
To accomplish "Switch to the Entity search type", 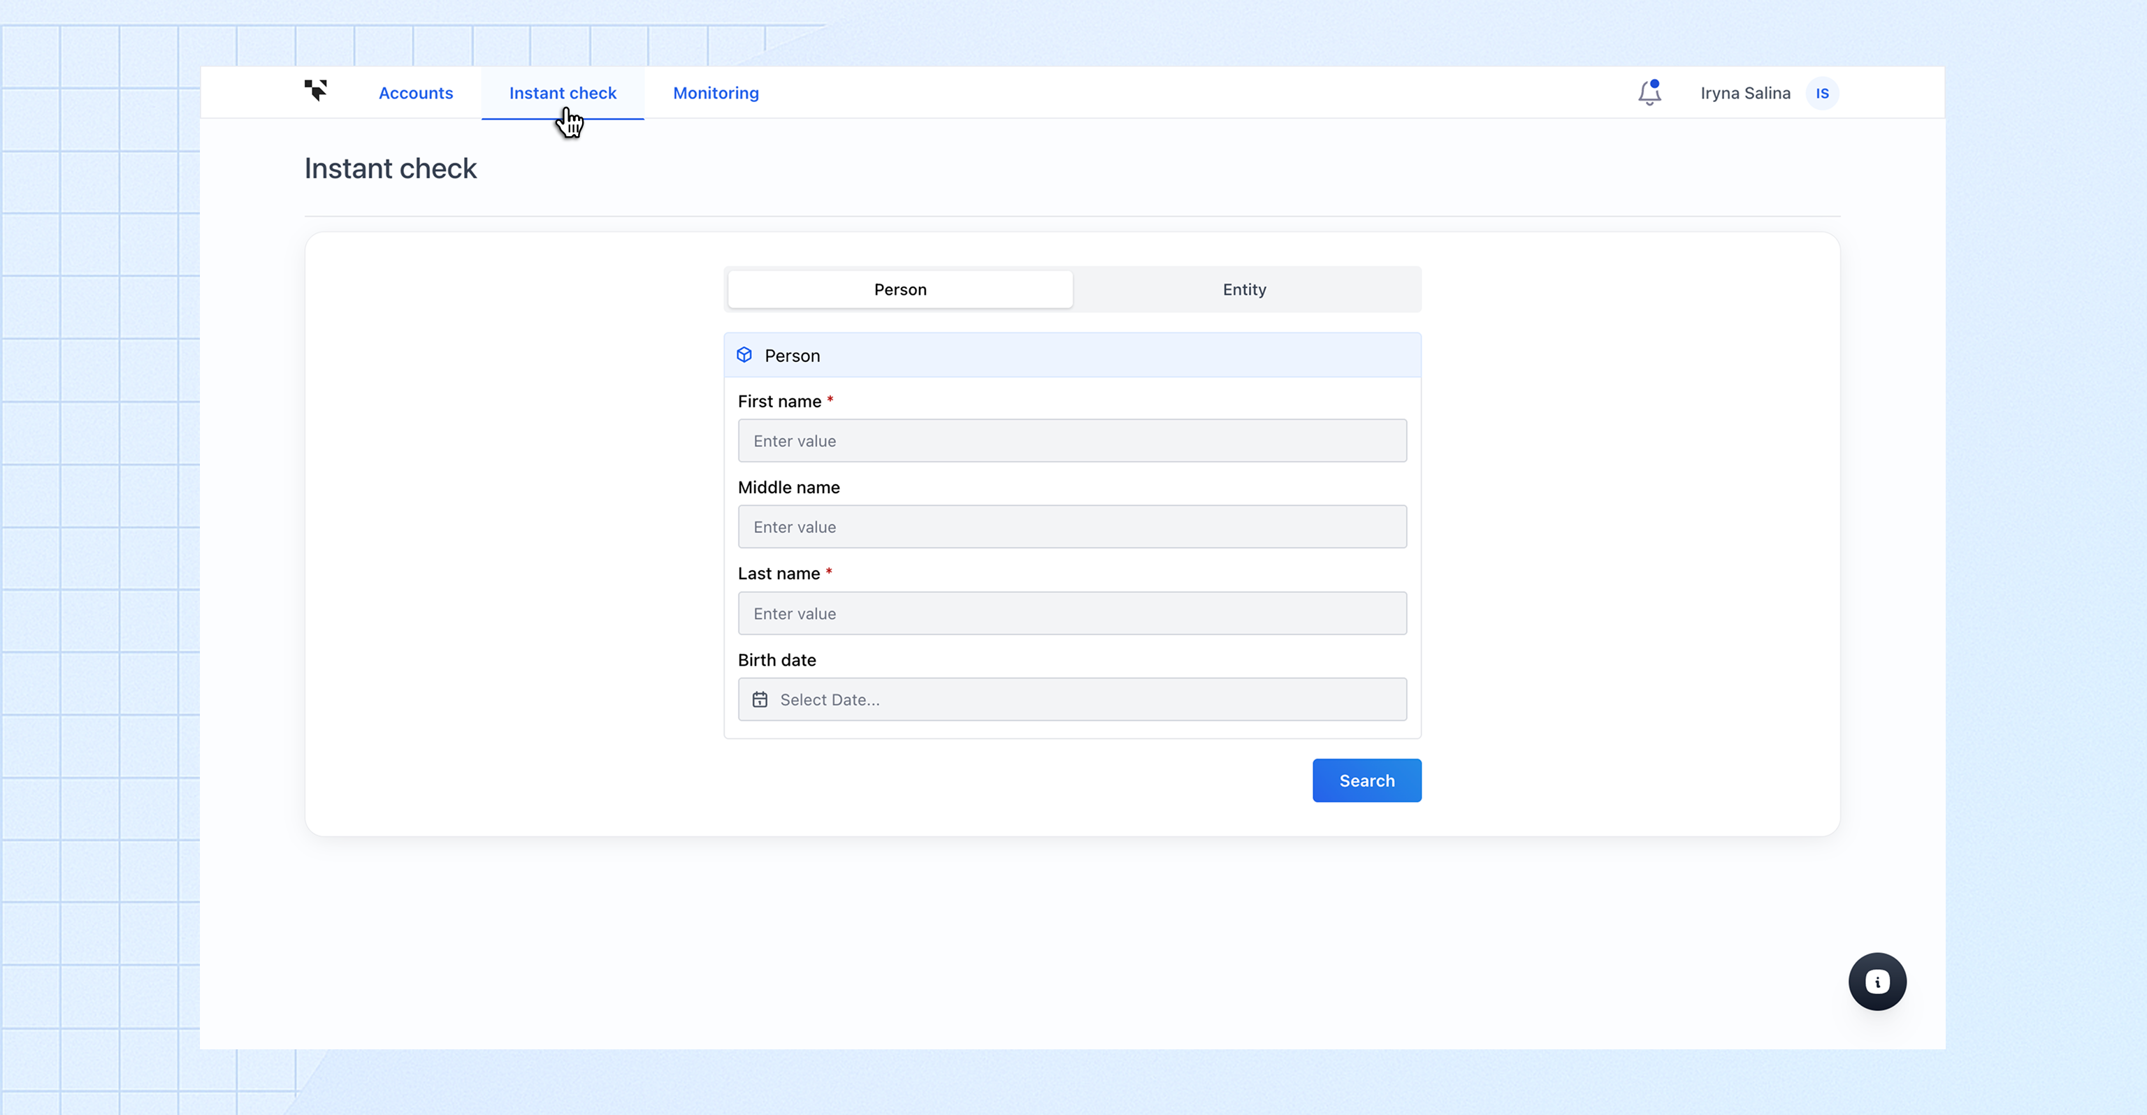I will click(x=1244, y=289).
